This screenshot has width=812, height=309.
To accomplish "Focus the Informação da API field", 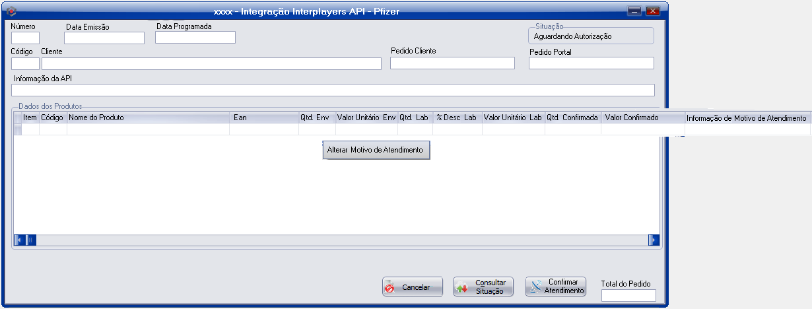I will click(x=333, y=90).
